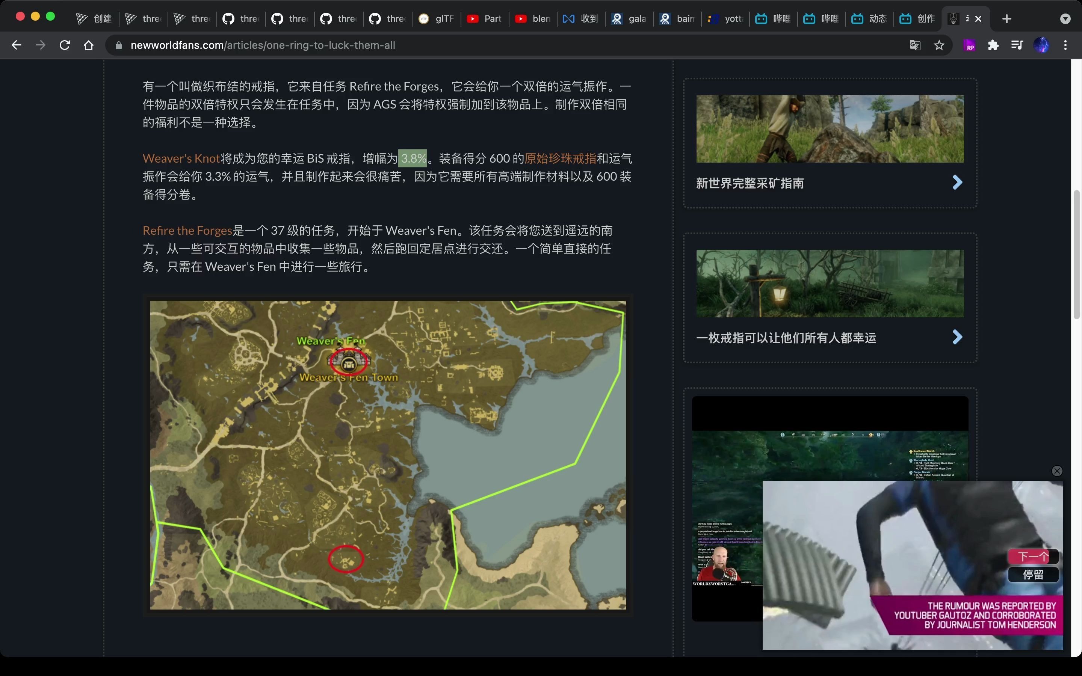Image resolution: width=1082 pixels, height=676 pixels.
Task: Reload the current page
Action: click(65, 45)
